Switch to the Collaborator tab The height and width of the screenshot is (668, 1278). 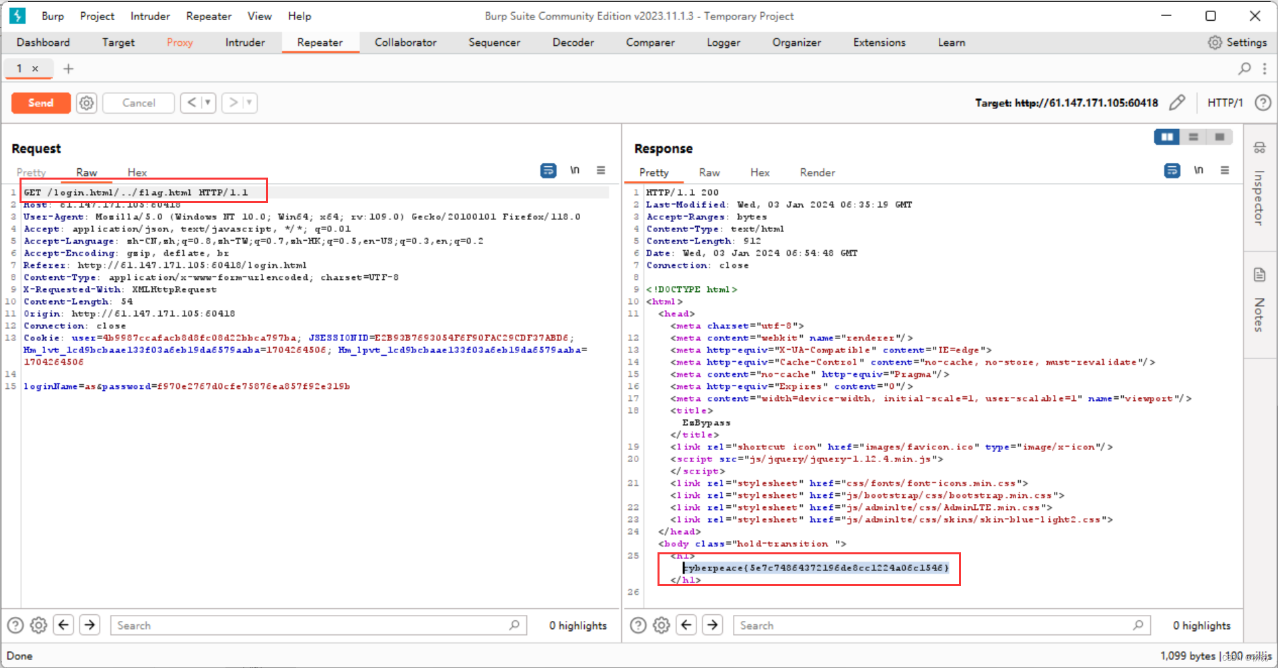pos(406,42)
